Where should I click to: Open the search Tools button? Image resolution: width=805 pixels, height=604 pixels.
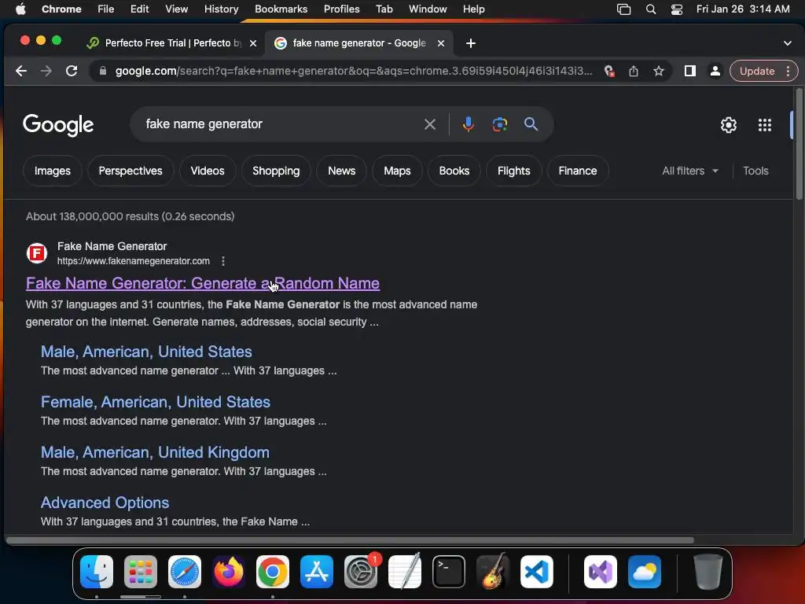(755, 171)
